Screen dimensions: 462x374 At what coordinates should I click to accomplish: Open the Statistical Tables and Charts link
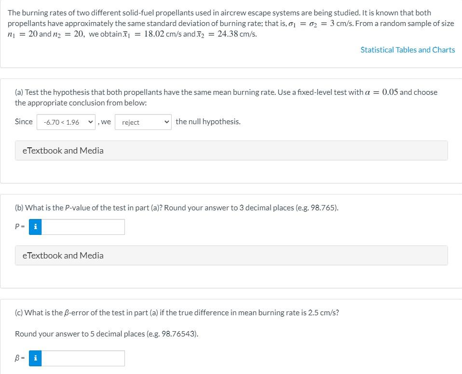click(408, 50)
